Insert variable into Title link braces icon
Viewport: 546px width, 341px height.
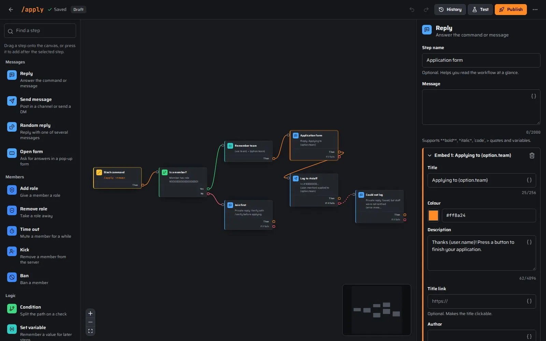[529, 301]
